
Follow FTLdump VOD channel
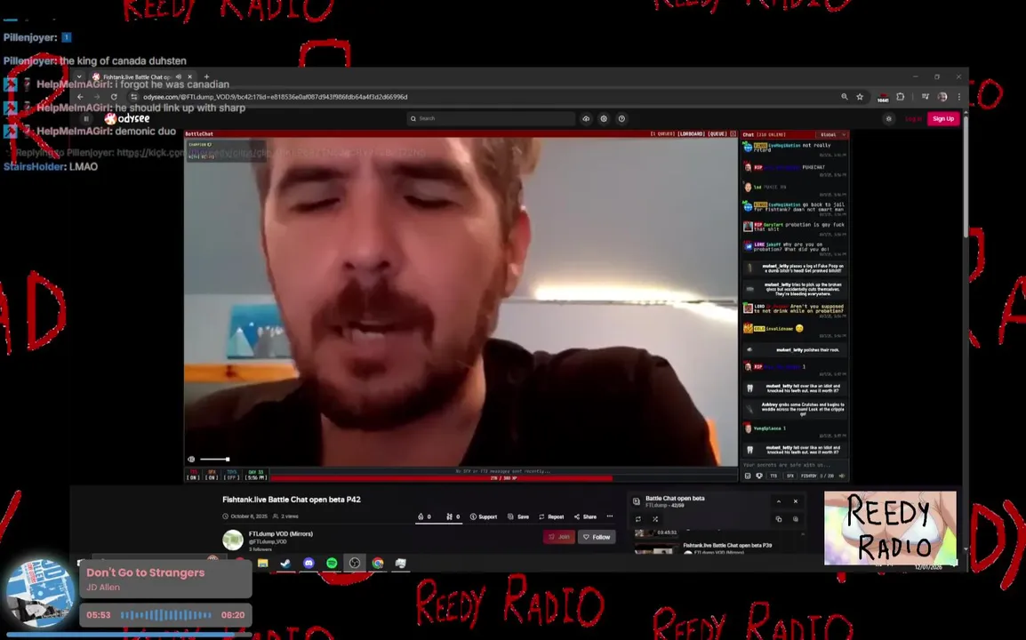pos(597,537)
